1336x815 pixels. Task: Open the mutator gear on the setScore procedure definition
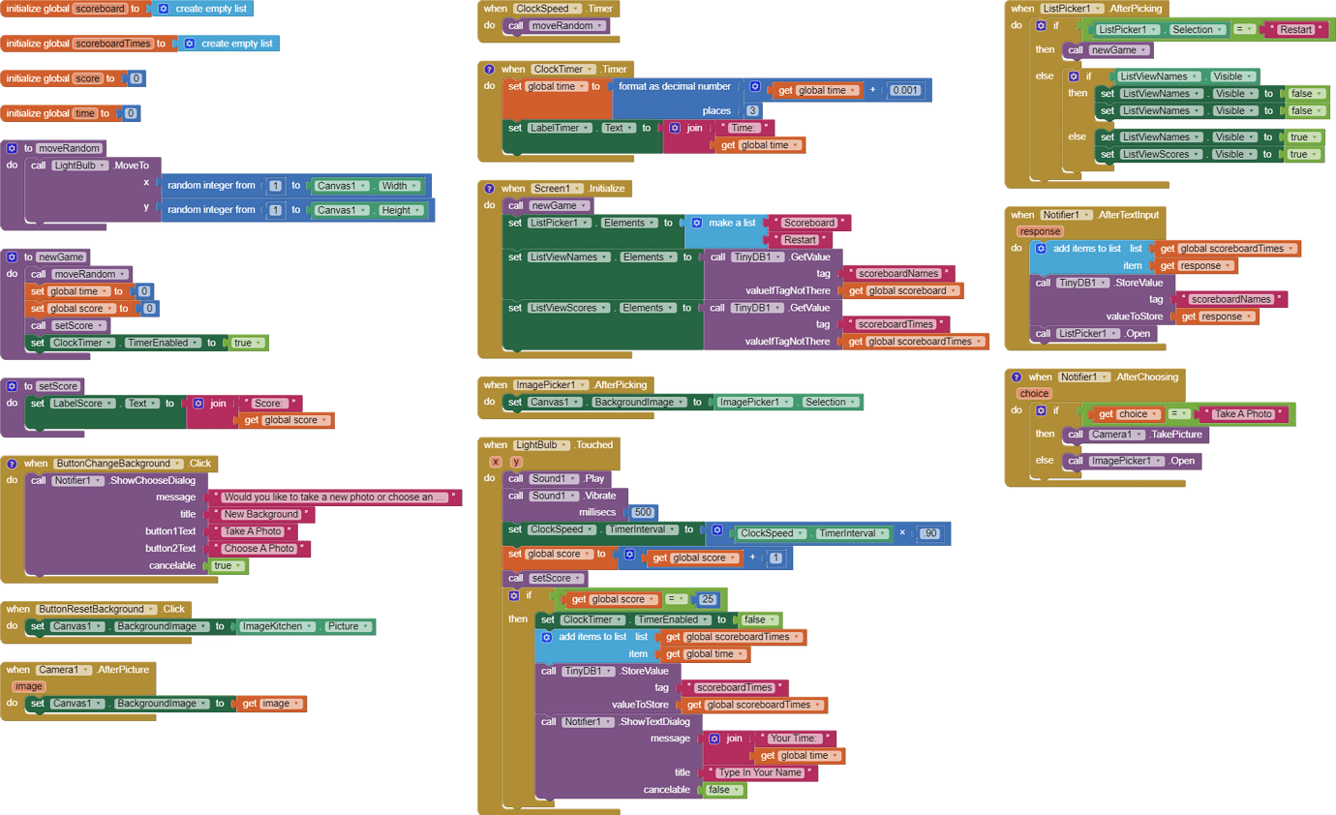[x=12, y=386]
